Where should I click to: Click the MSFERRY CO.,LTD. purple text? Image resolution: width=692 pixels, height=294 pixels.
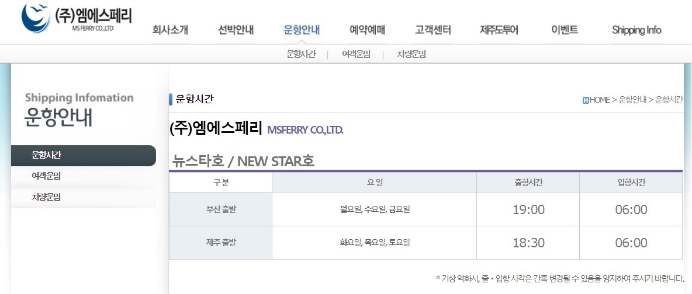306,131
